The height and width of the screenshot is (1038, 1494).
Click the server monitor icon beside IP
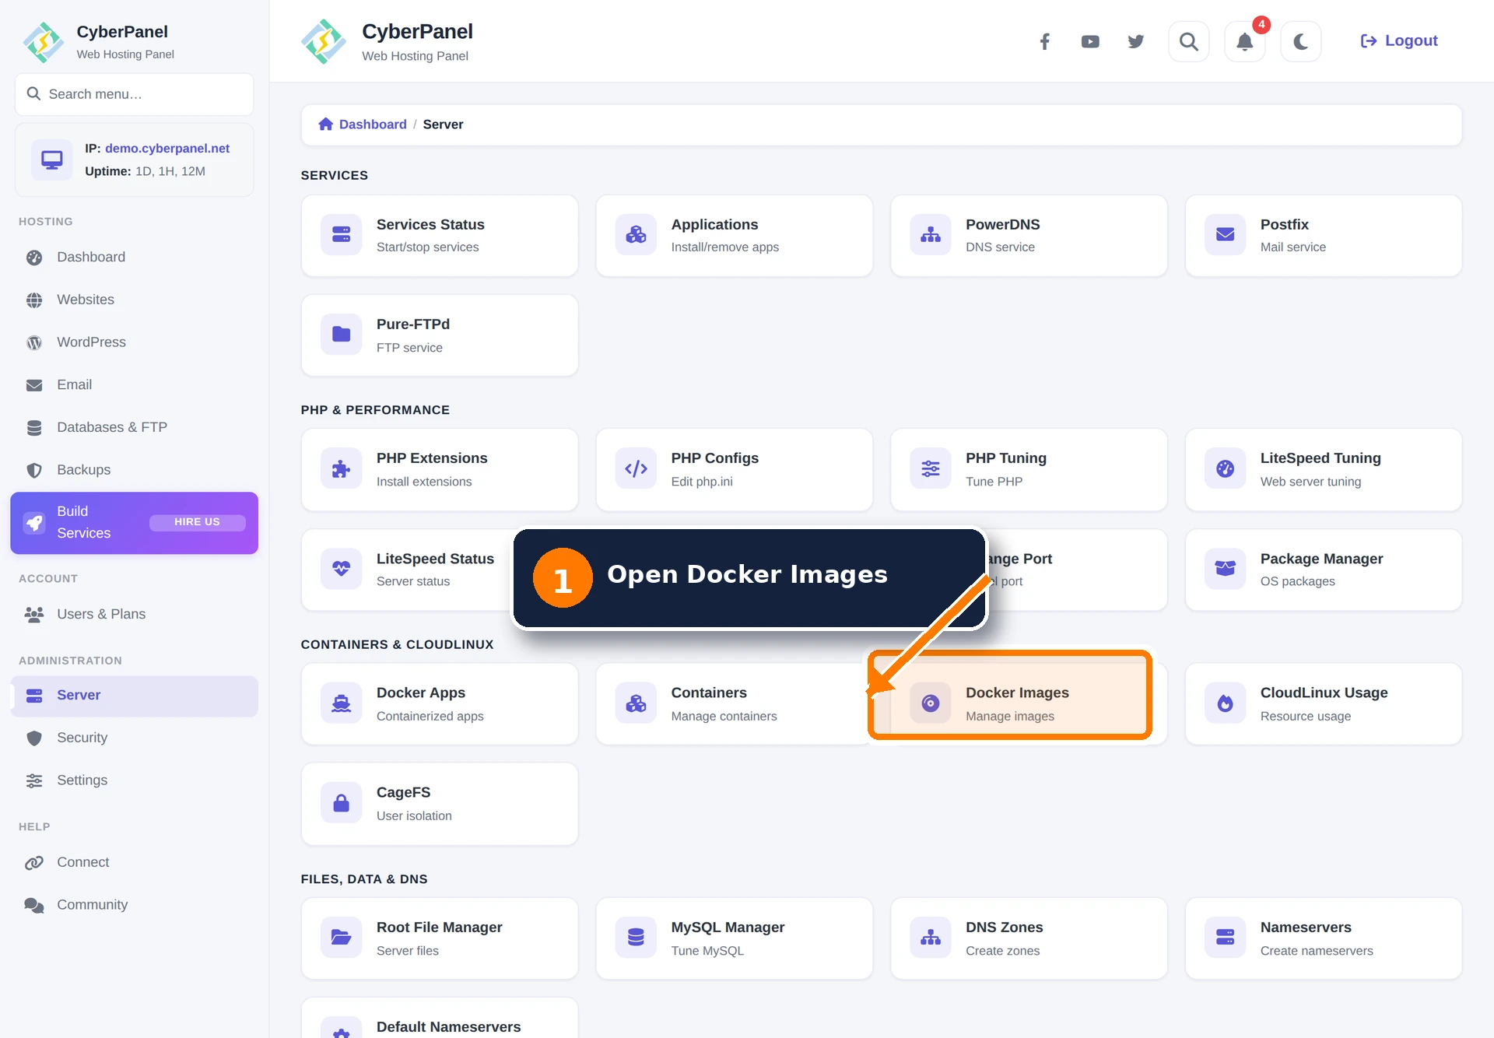[52, 160]
